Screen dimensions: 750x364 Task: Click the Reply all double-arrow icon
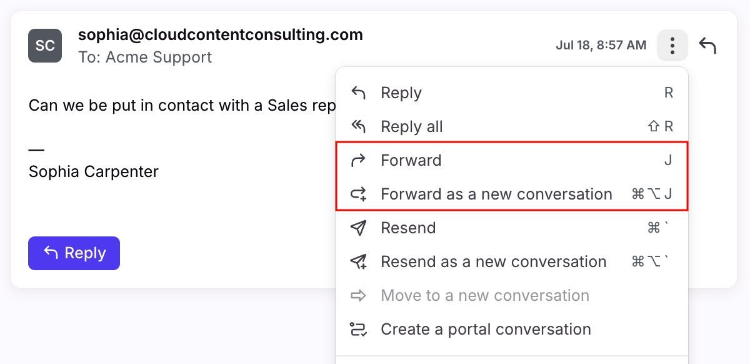358,127
